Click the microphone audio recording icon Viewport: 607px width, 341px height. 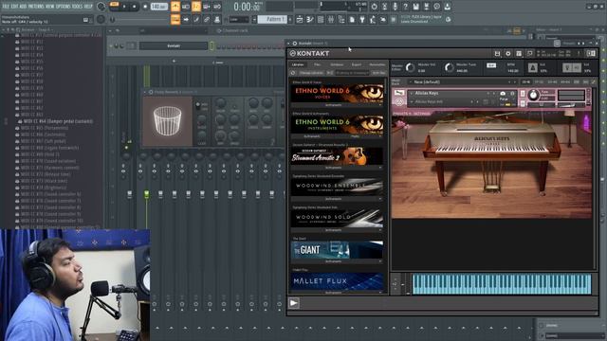click(x=395, y=7)
